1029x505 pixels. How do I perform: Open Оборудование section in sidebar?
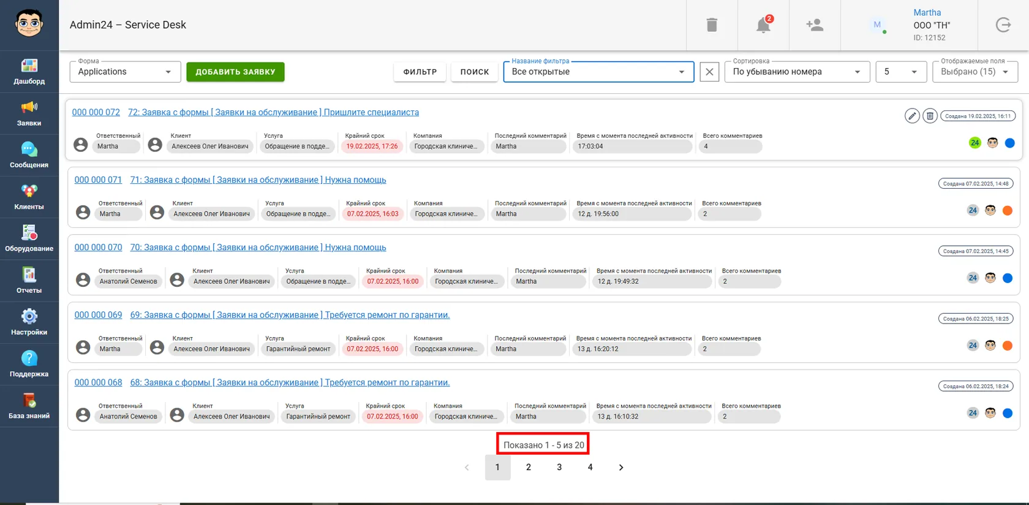pyautogui.click(x=29, y=239)
